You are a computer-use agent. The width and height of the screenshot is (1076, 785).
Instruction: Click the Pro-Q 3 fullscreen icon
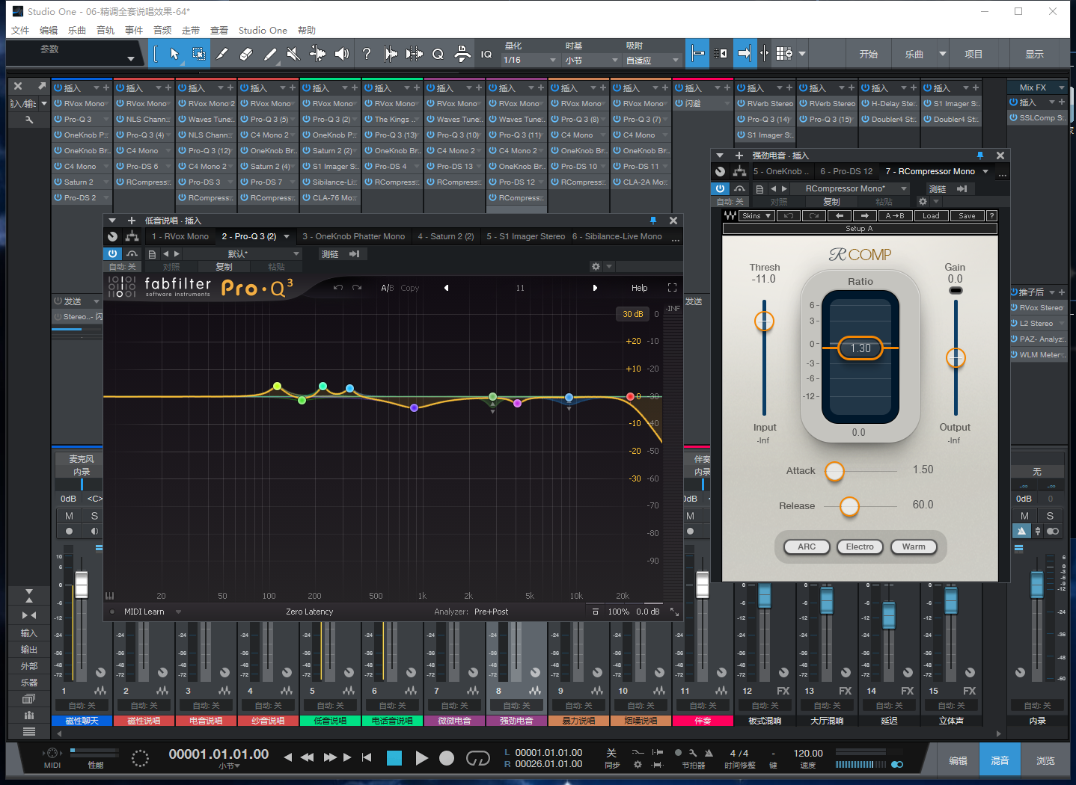672,288
